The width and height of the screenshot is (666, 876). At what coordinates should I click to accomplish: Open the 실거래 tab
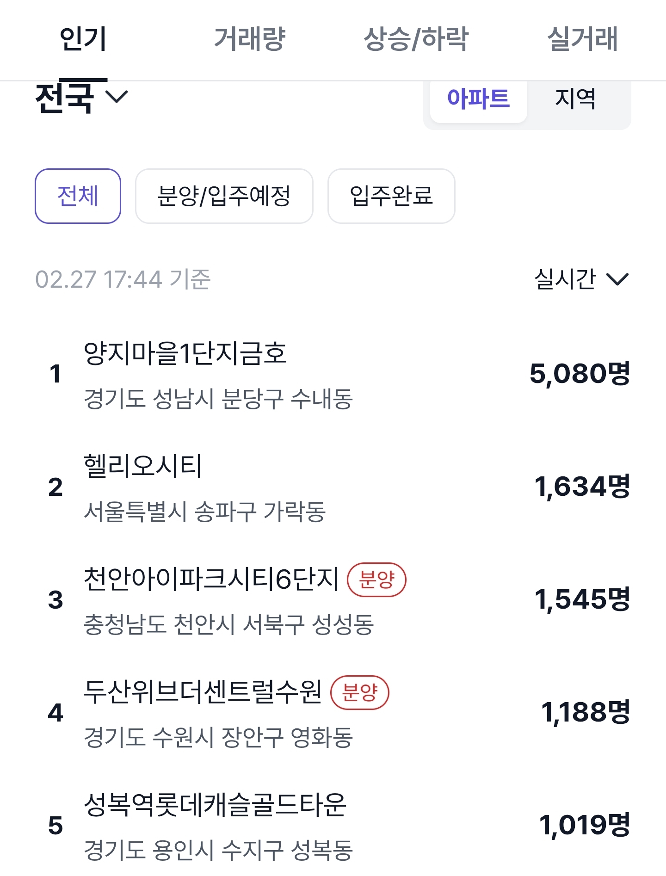582,39
